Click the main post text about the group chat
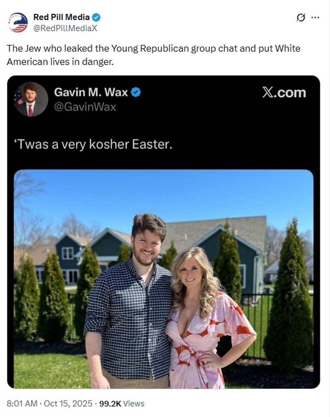 pyautogui.click(x=153, y=55)
